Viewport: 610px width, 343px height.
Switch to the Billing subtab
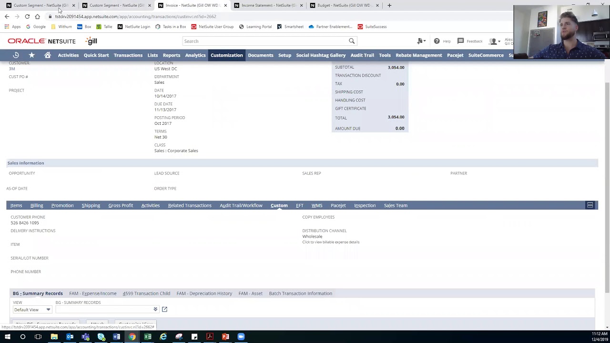click(37, 205)
